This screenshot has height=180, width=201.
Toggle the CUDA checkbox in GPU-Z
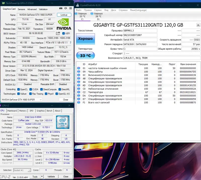tap(30, 89)
